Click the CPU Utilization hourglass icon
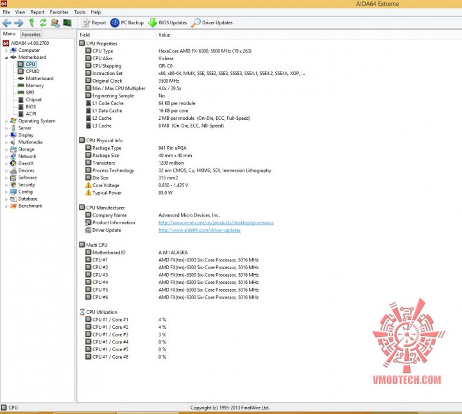Image resolution: width=462 pixels, height=414 pixels. click(x=82, y=312)
